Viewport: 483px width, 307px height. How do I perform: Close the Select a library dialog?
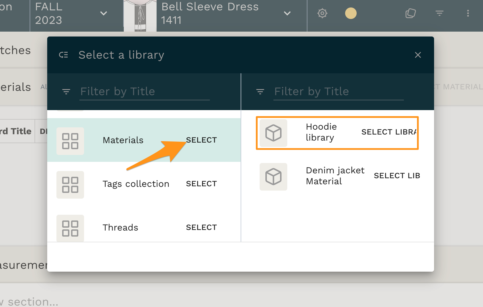pos(418,55)
